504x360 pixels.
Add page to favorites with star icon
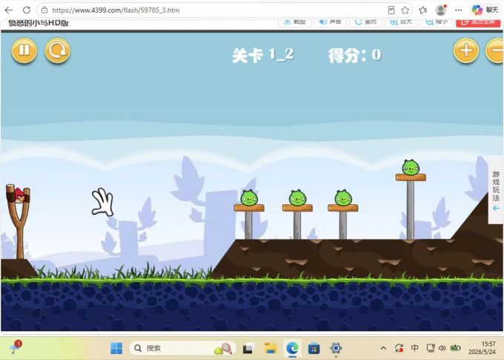[405, 10]
